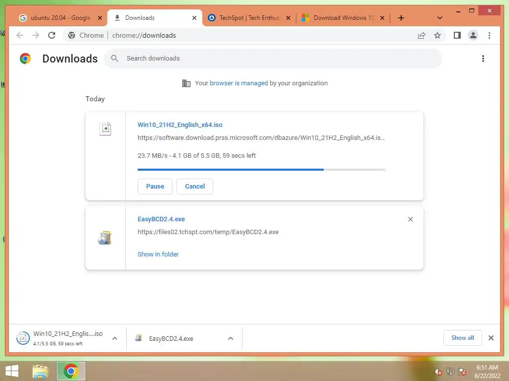
Task: Open File Explorer from the taskbar
Action: 40,371
